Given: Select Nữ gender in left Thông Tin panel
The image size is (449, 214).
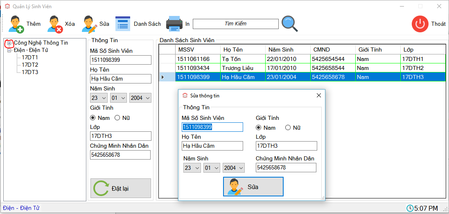Looking at the screenshot, I should pyautogui.click(x=117, y=118).
